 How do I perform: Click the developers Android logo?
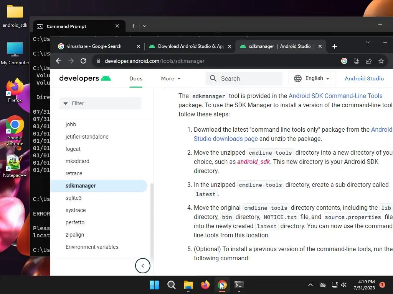[85, 78]
